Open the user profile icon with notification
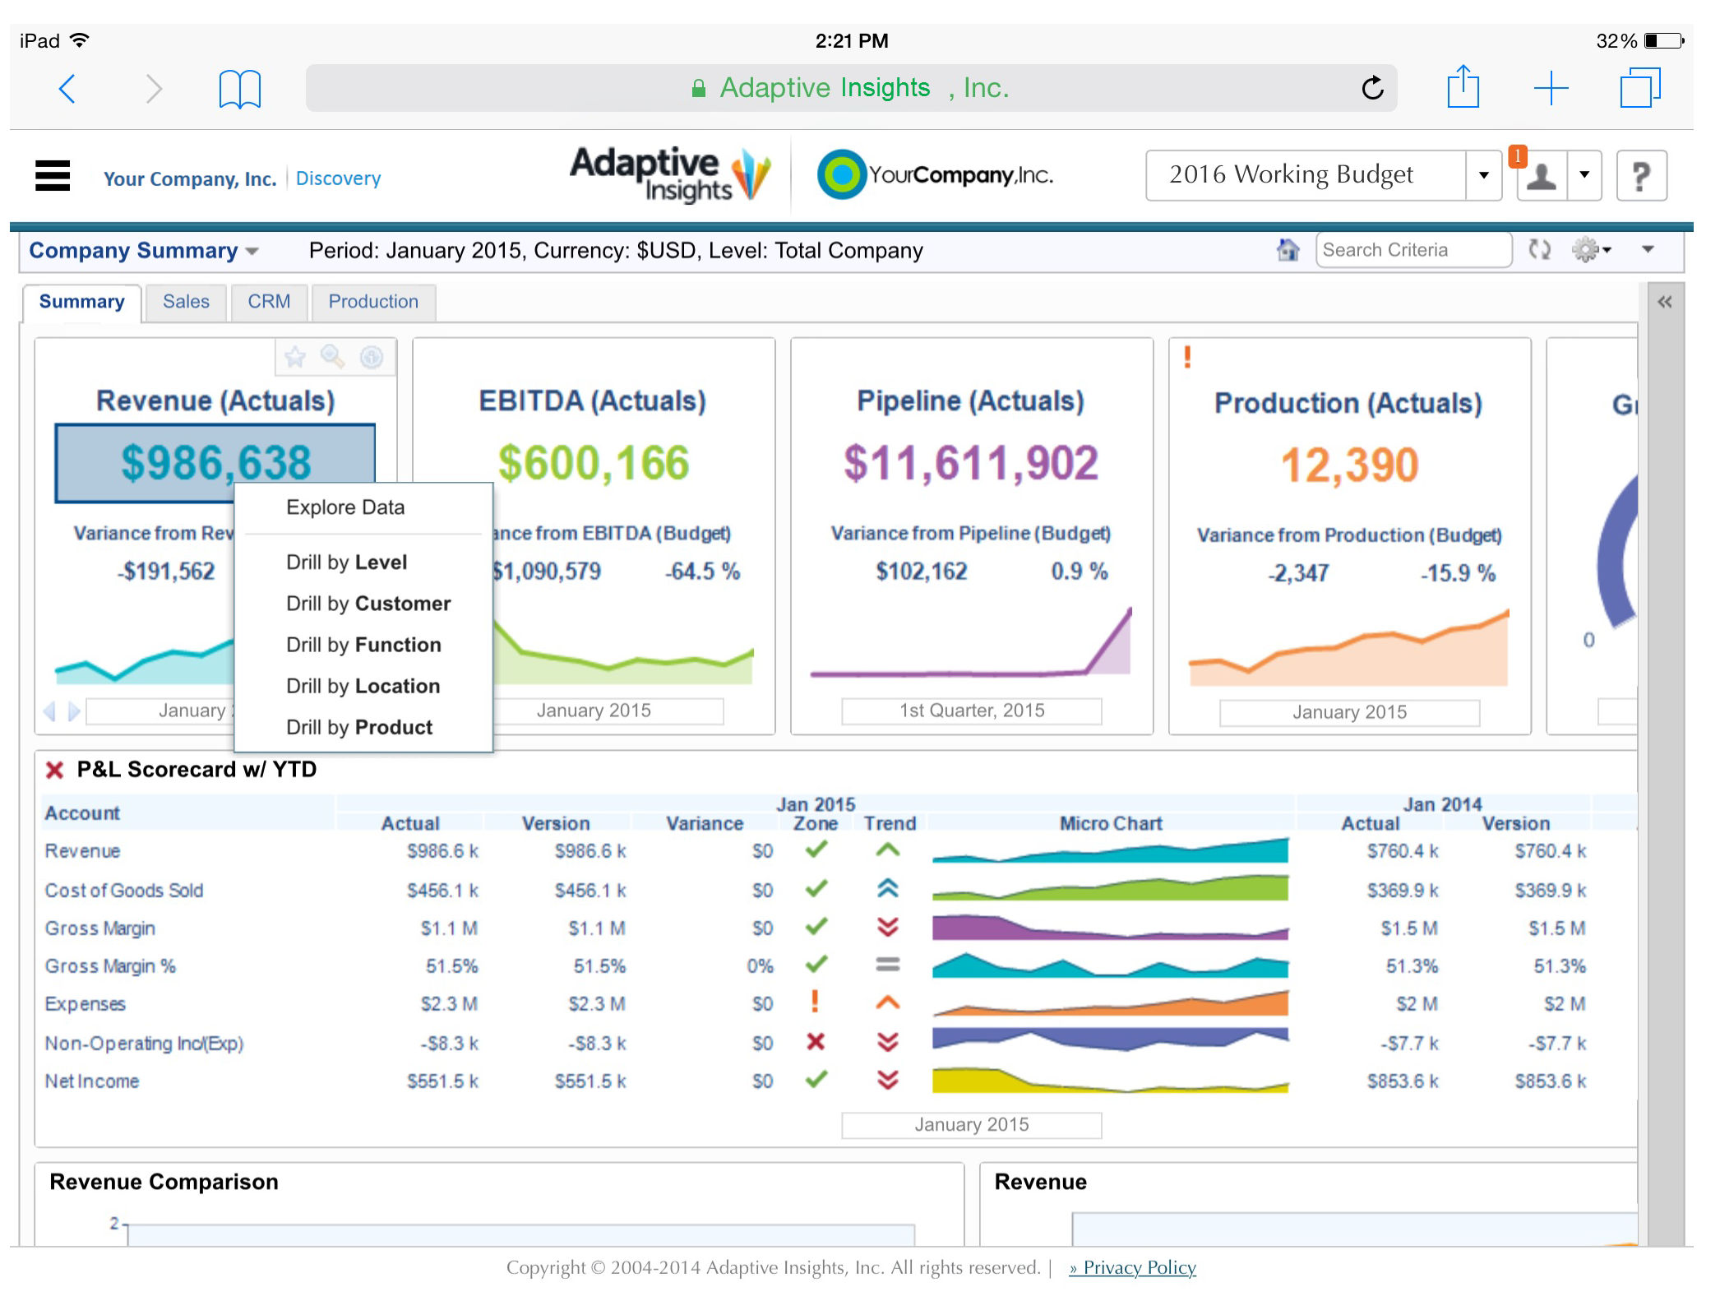This screenshot has width=1720, height=1301. (1540, 175)
